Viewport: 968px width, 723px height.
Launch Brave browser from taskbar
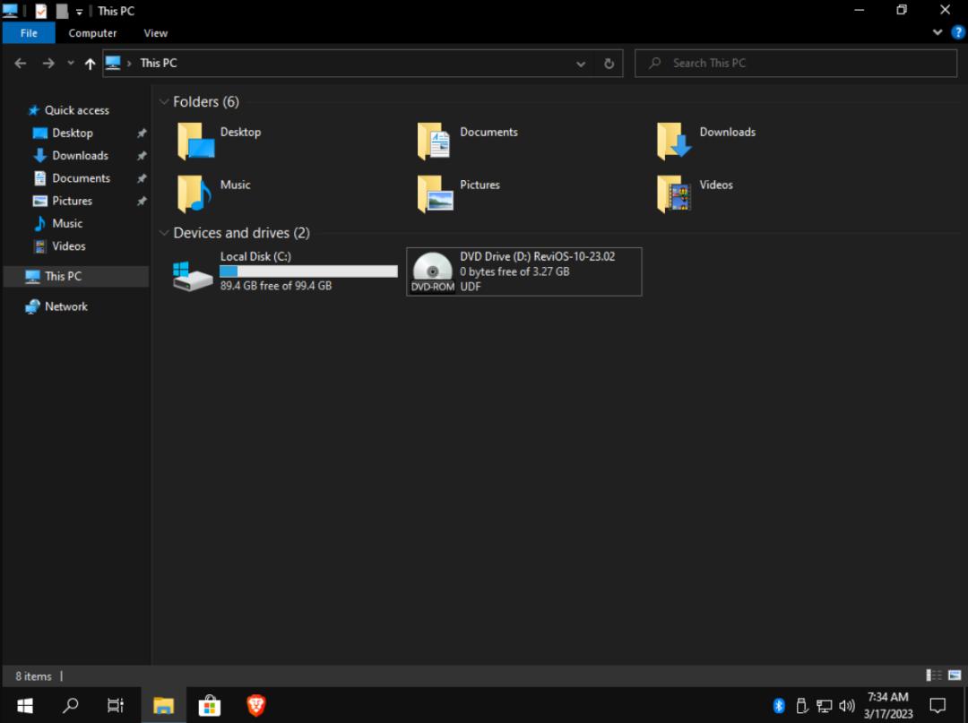tap(256, 705)
